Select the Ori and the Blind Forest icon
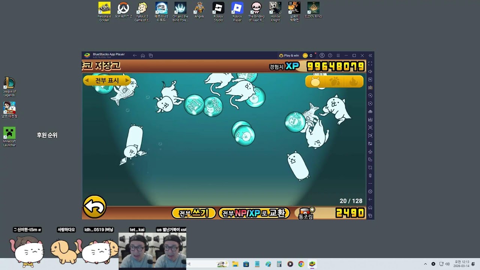Viewport: 480px width, 270px height. 180,12
